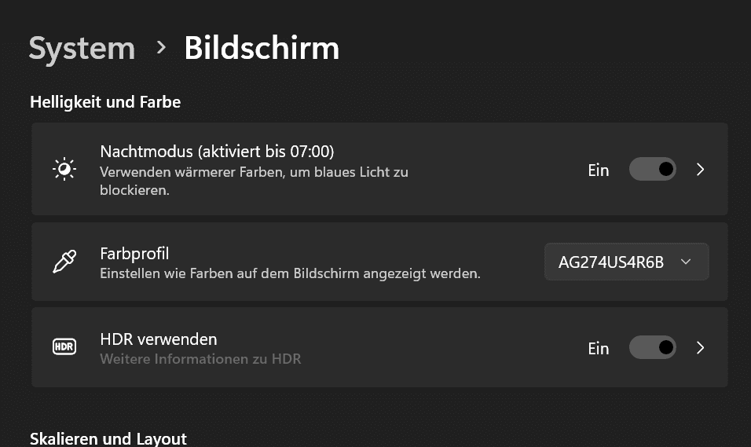
Task: Click the Farbprofil eyedropper icon
Action: (64, 262)
